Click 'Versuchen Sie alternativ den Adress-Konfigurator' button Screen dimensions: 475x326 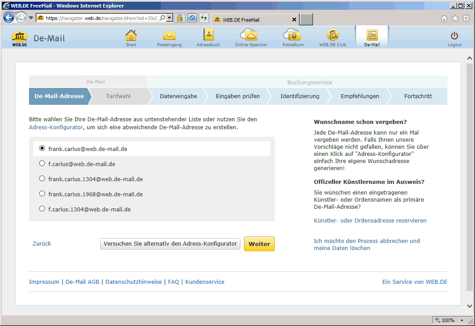pos(170,244)
